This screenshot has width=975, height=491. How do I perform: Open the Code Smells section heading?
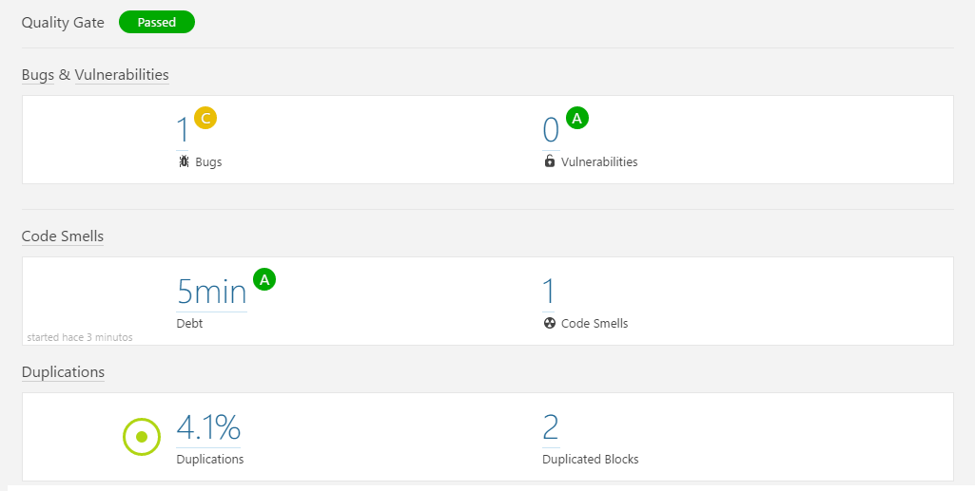tap(63, 236)
